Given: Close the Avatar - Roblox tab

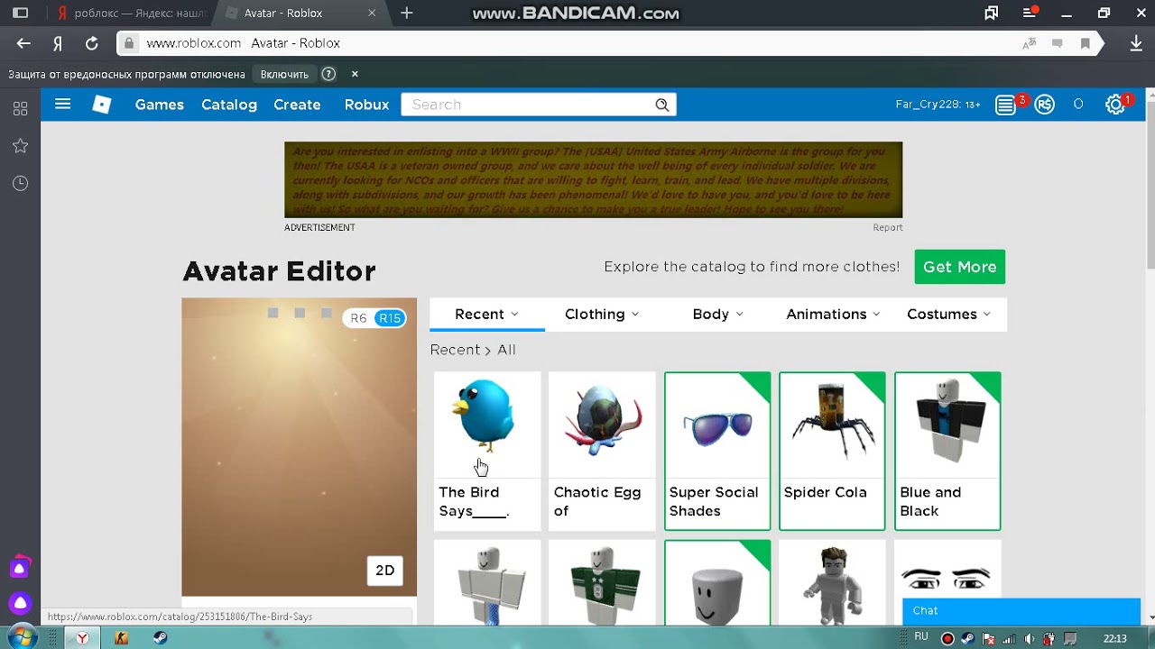Looking at the screenshot, I should (372, 14).
